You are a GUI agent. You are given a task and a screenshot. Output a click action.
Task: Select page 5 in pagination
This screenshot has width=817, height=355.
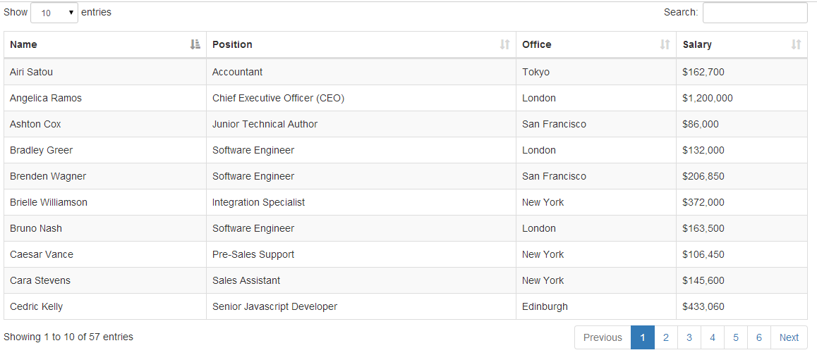736,337
